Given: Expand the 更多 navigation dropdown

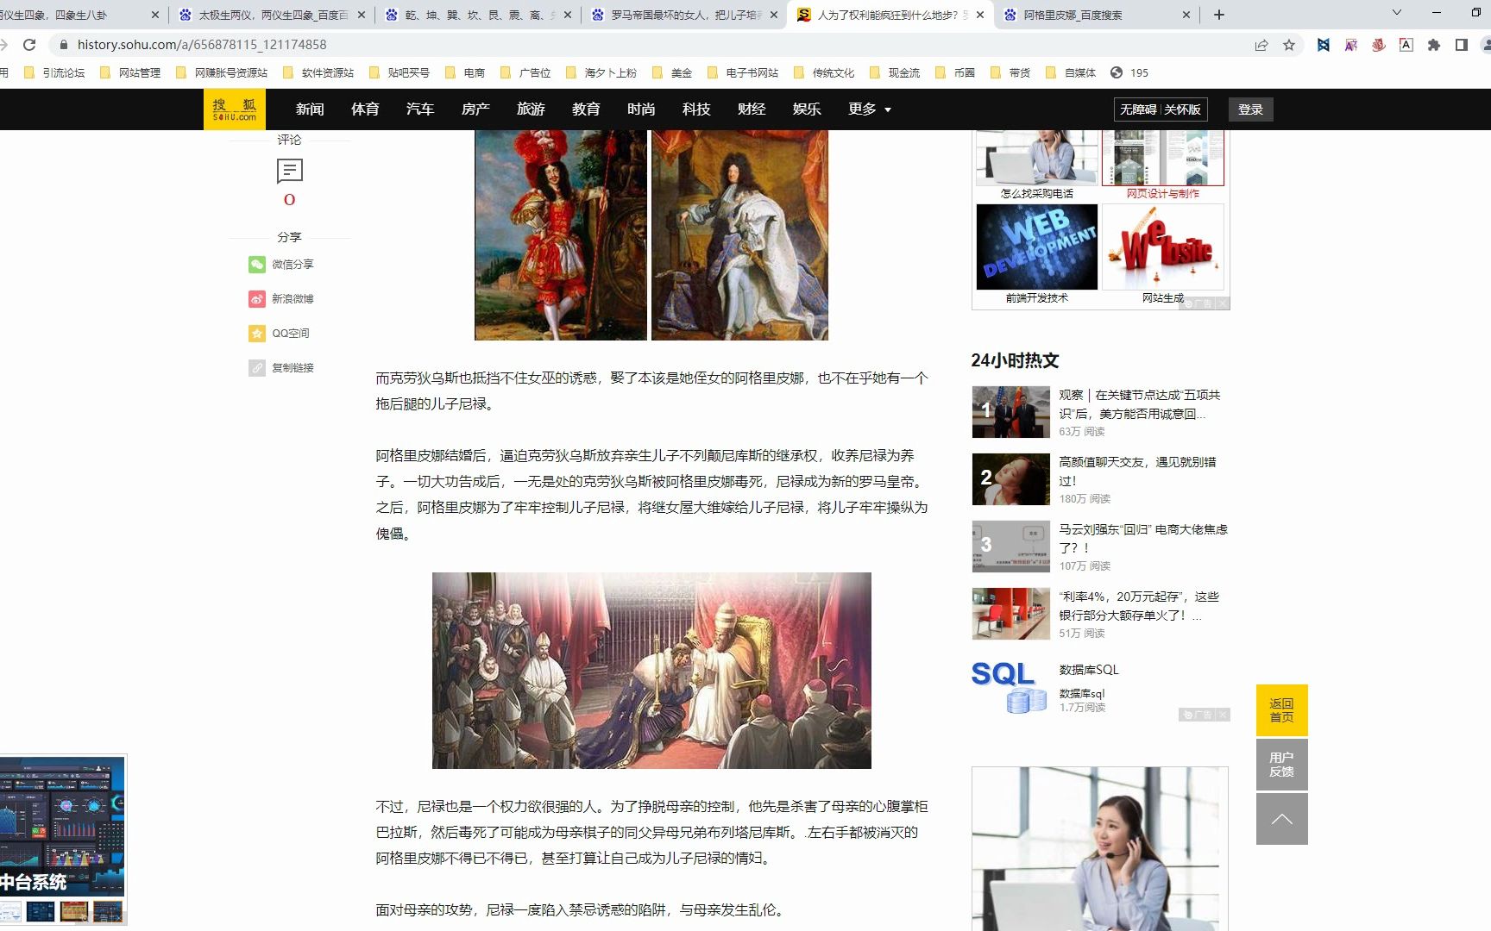Looking at the screenshot, I should click(869, 109).
